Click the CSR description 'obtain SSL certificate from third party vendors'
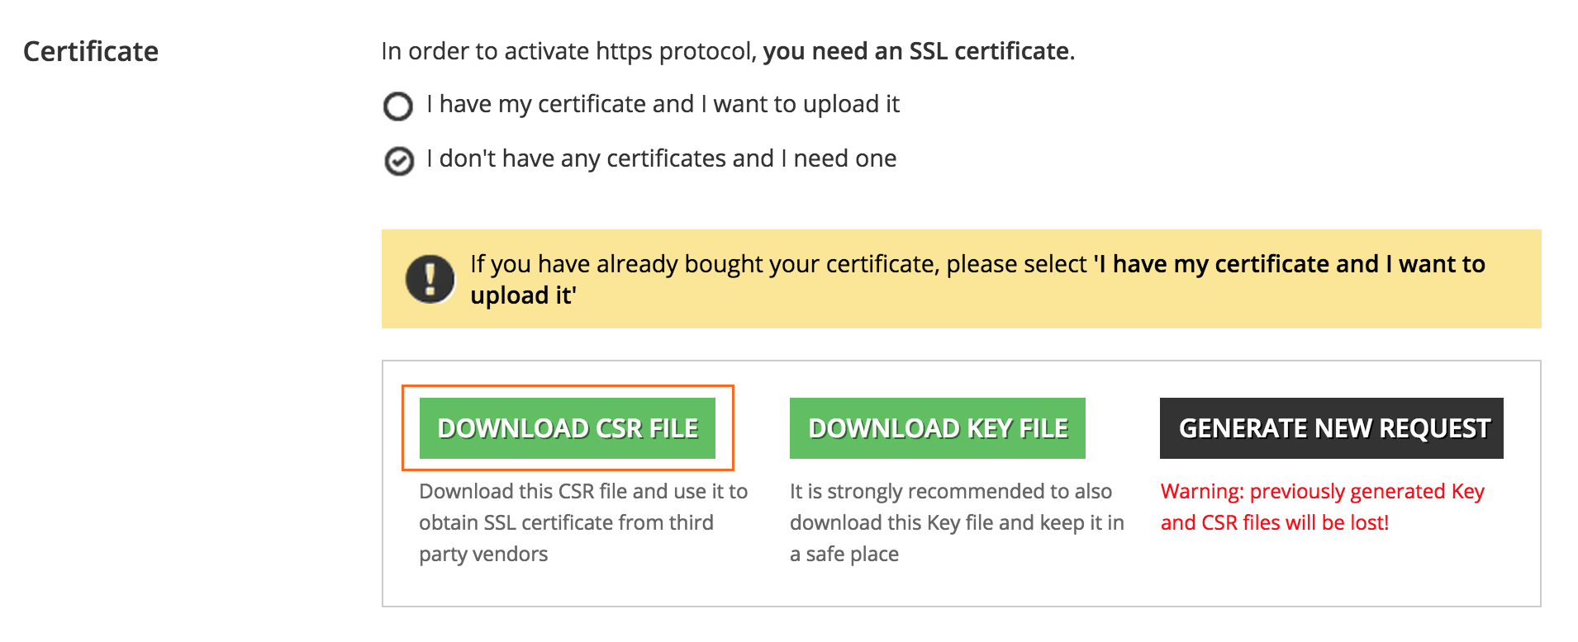The width and height of the screenshot is (1578, 642). pyautogui.click(x=566, y=538)
